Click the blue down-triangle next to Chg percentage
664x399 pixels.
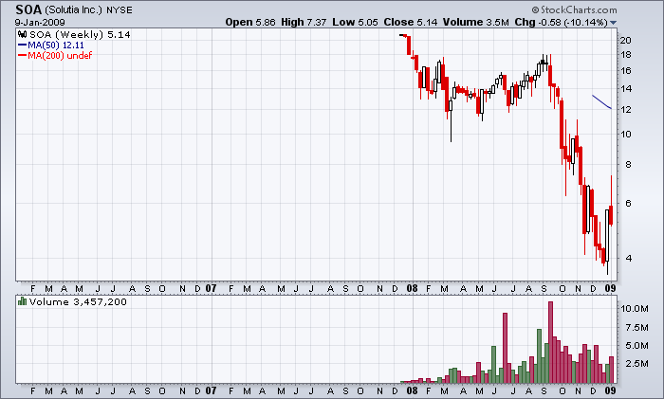coord(613,23)
